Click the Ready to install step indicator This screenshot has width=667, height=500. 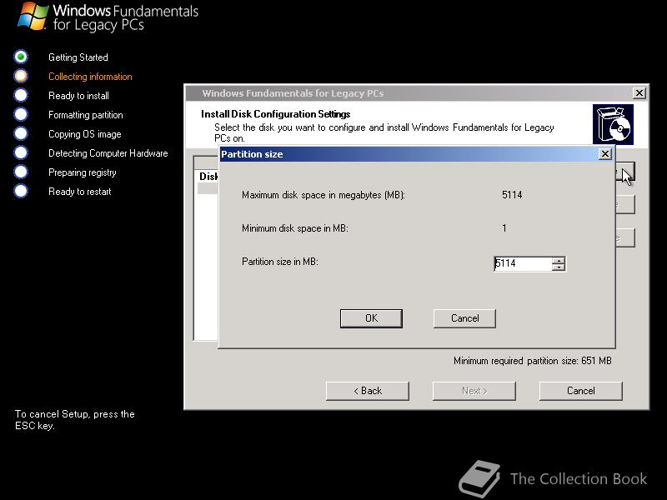[x=21, y=95]
